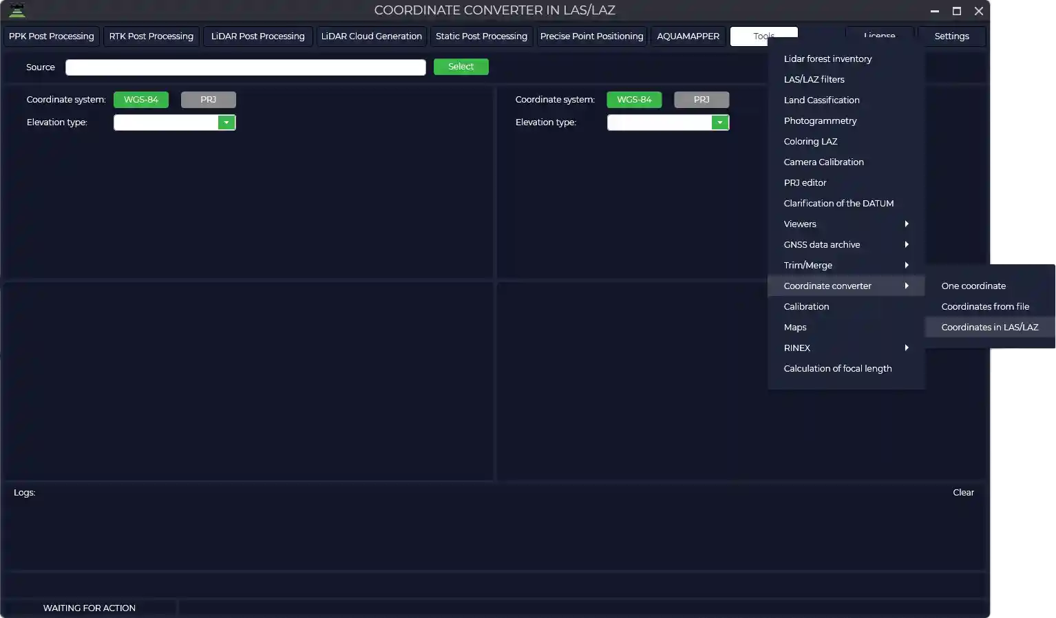Select Calibration menu item

846,307
